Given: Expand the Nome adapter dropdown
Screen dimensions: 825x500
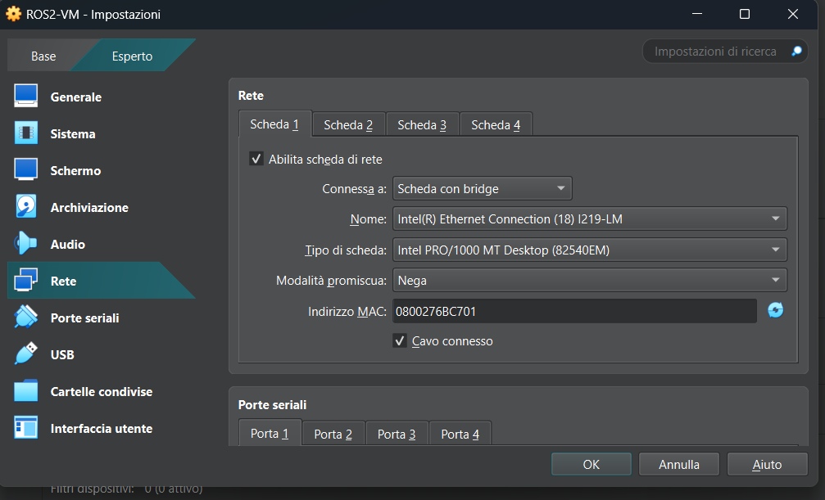Looking at the screenshot, I should click(590, 218).
